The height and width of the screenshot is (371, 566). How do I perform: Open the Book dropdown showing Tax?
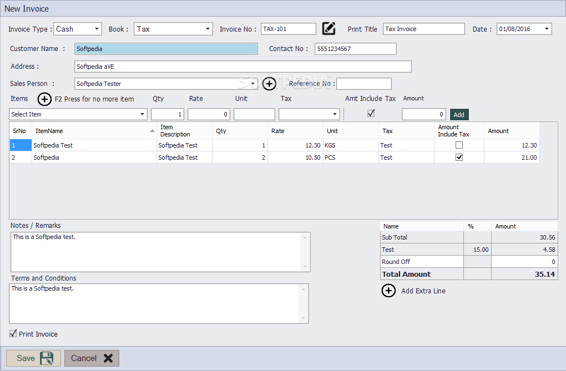coord(208,29)
